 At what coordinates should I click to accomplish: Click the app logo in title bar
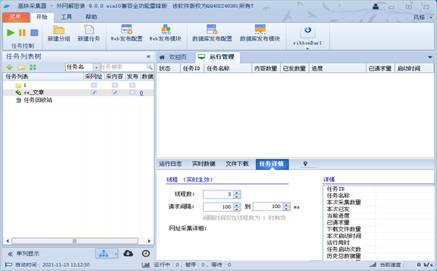click(x=7, y=6)
